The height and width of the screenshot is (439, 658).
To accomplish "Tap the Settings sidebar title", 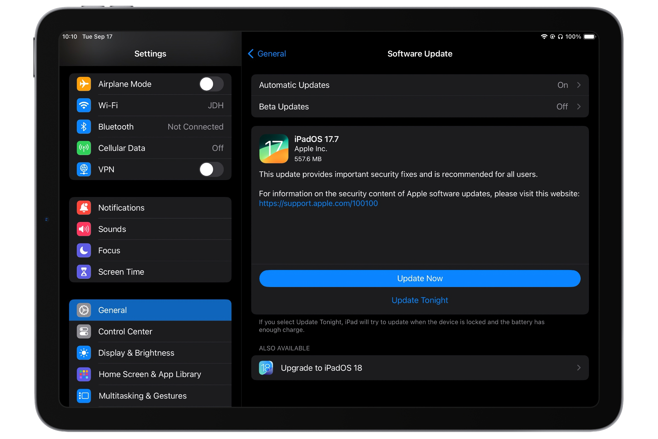I will (x=150, y=54).
